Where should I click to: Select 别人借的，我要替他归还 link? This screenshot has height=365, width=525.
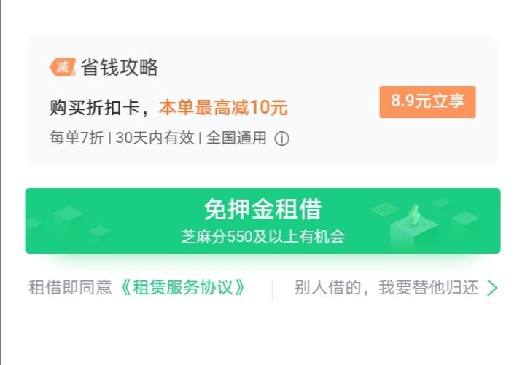(x=386, y=288)
